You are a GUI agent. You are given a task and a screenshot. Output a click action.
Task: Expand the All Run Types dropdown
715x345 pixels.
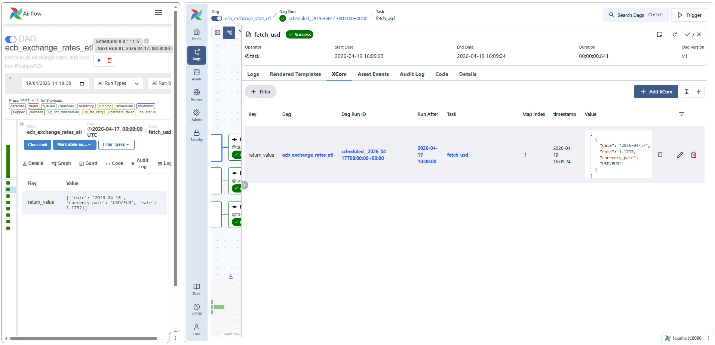118,83
